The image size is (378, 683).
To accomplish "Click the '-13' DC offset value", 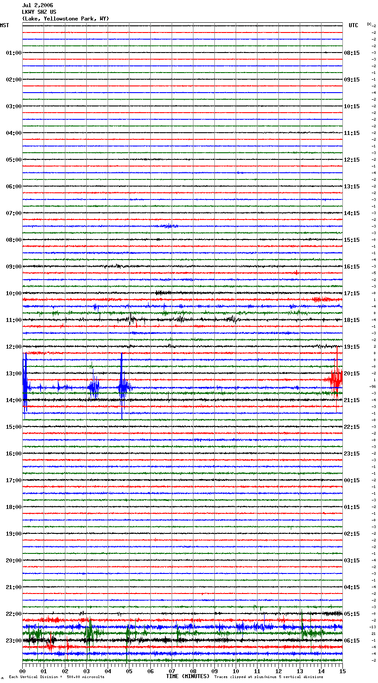I will (x=373, y=627).
